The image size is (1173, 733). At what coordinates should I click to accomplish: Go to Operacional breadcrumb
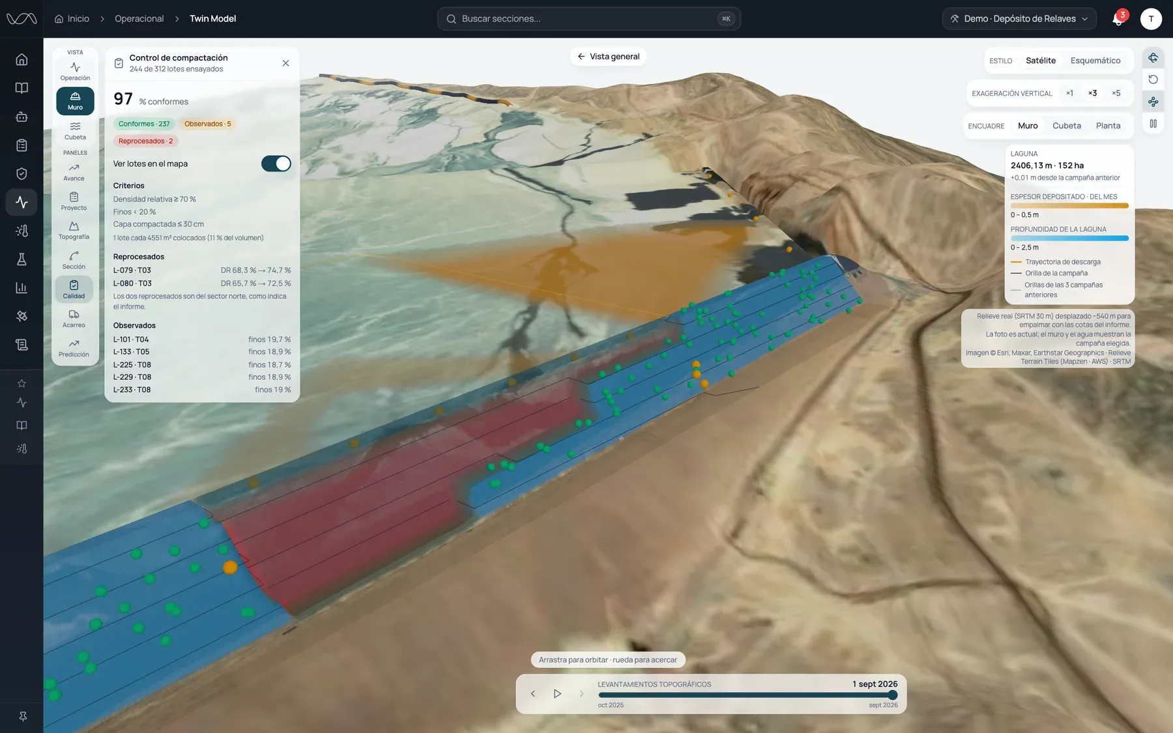[139, 19]
